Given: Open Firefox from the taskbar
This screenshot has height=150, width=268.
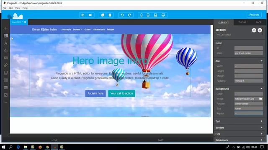Looking at the screenshot, I should click(x=40, y=147).
